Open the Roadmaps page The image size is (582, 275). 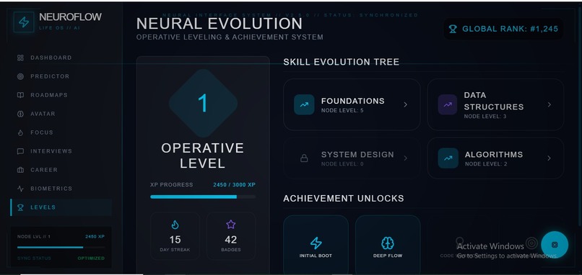click(61, 95)
